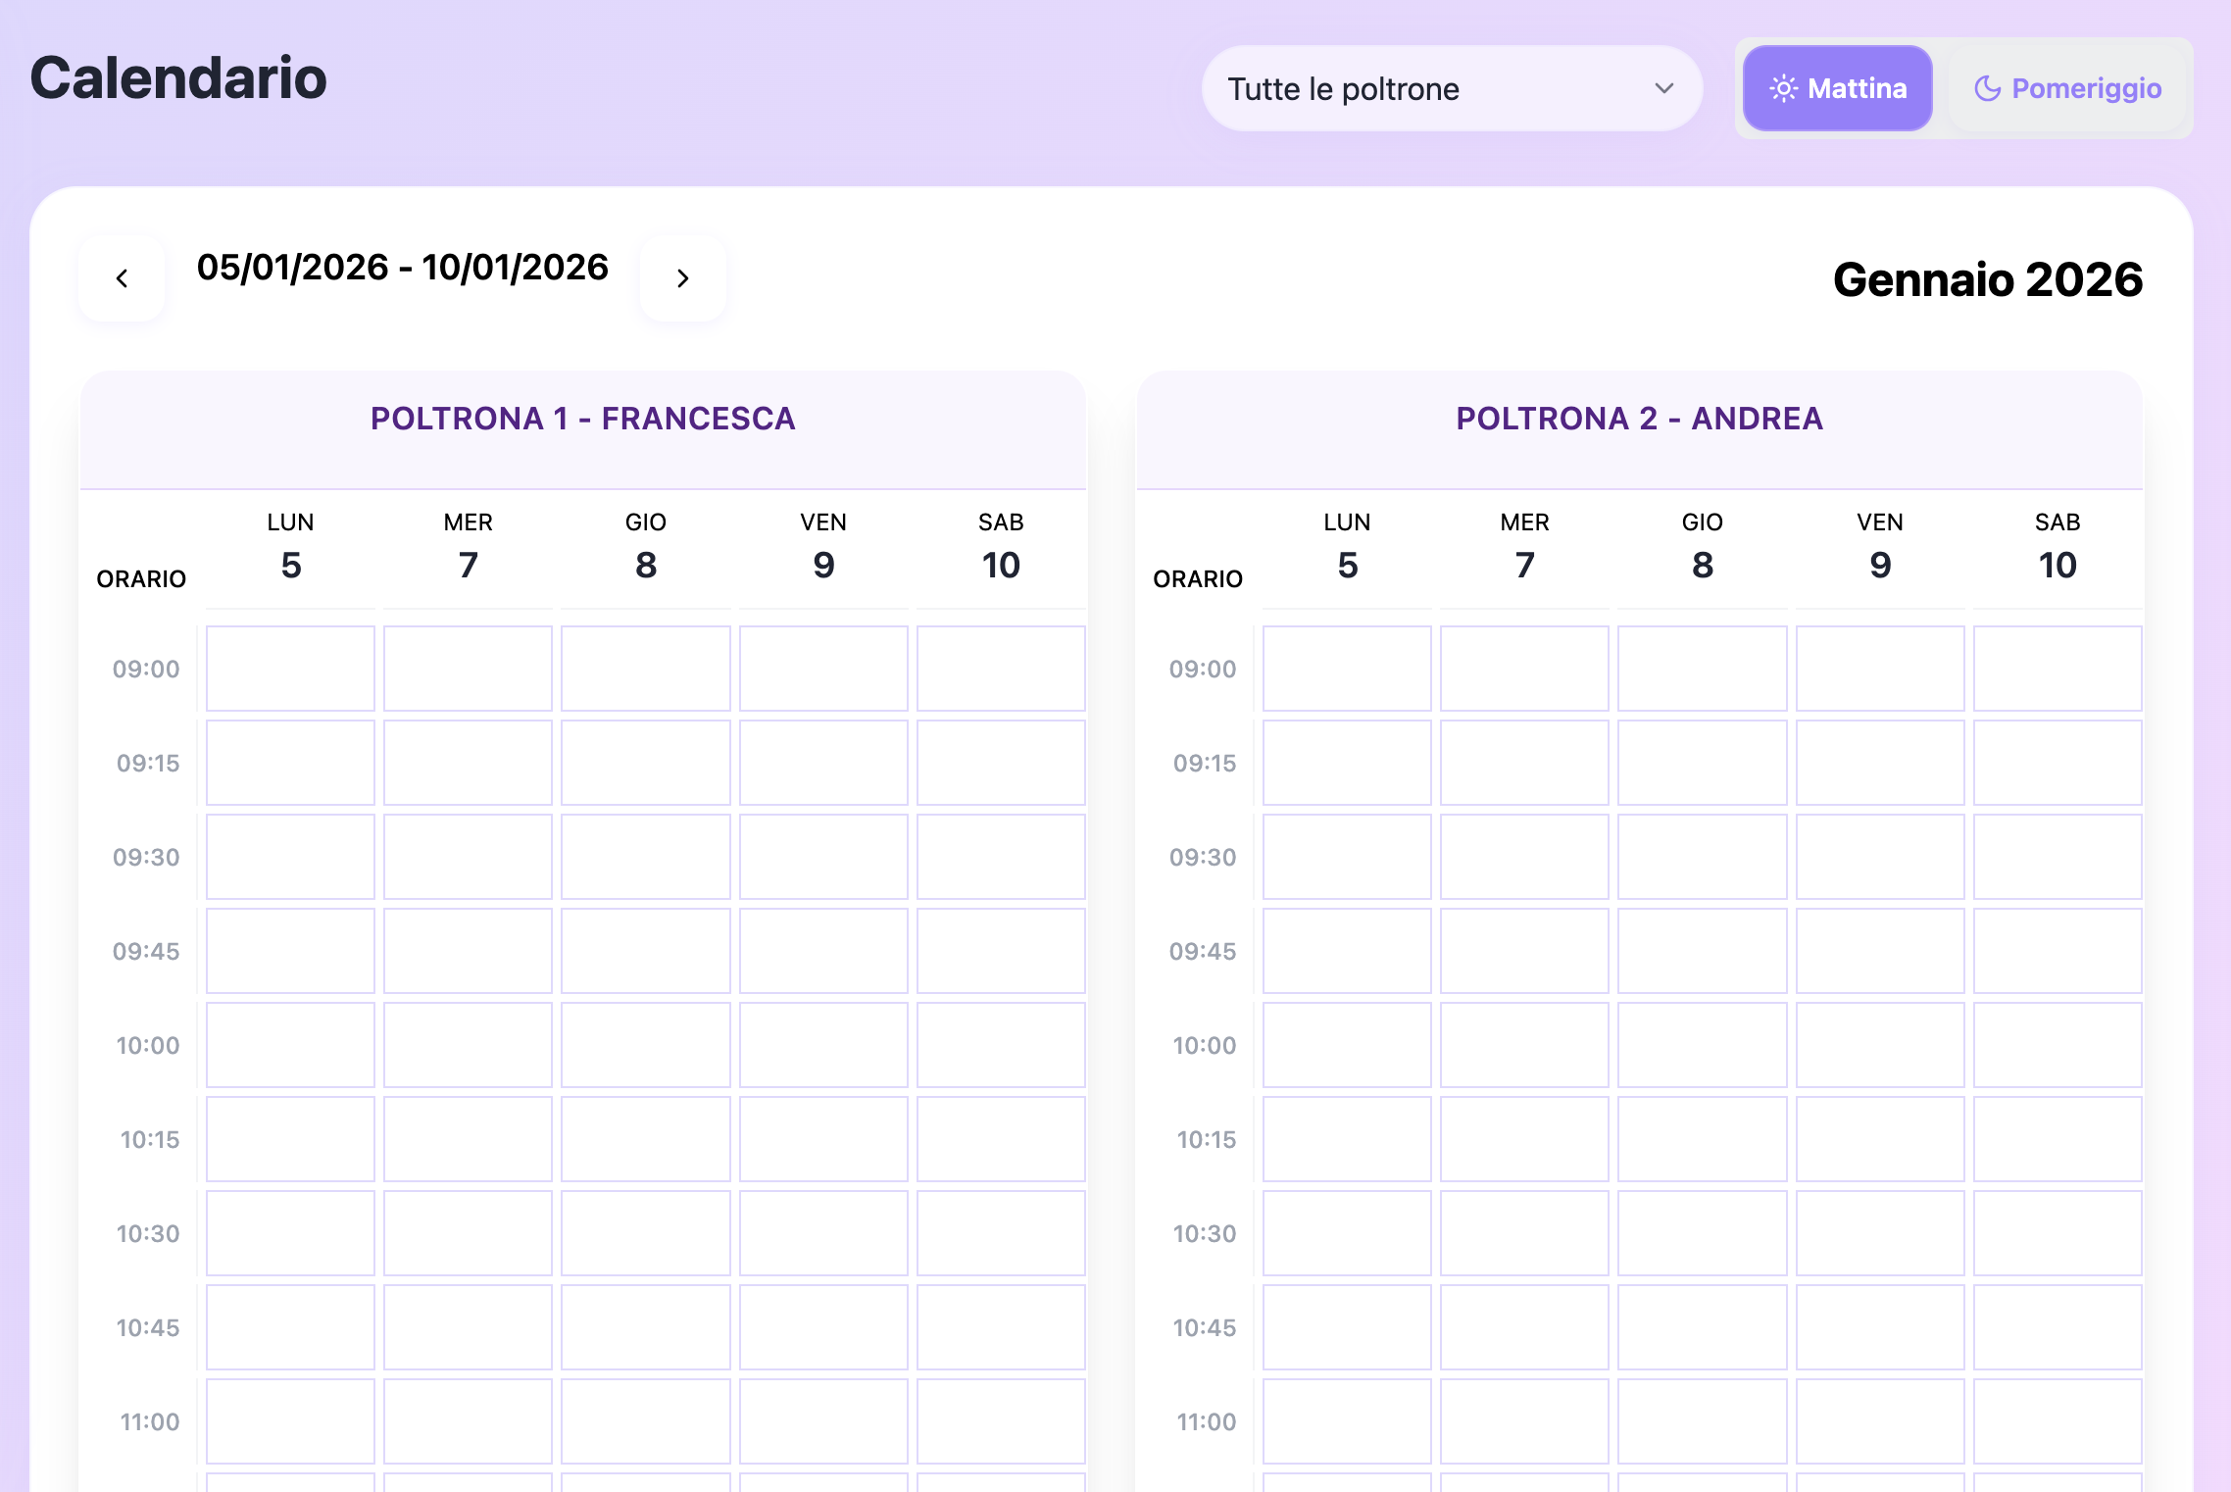
Task: Select the 10:30 Saturday slot for Andrea
Action: click(x=2057, y=1233)
